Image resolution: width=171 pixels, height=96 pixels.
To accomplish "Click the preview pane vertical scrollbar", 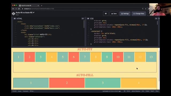I will tap(159, 66).
